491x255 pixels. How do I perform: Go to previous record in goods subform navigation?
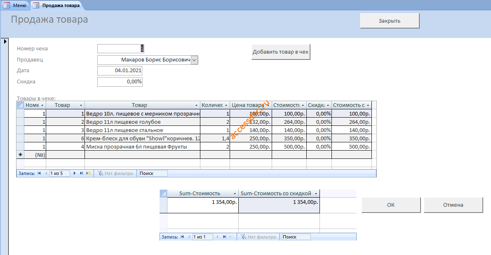click(46, 173)
